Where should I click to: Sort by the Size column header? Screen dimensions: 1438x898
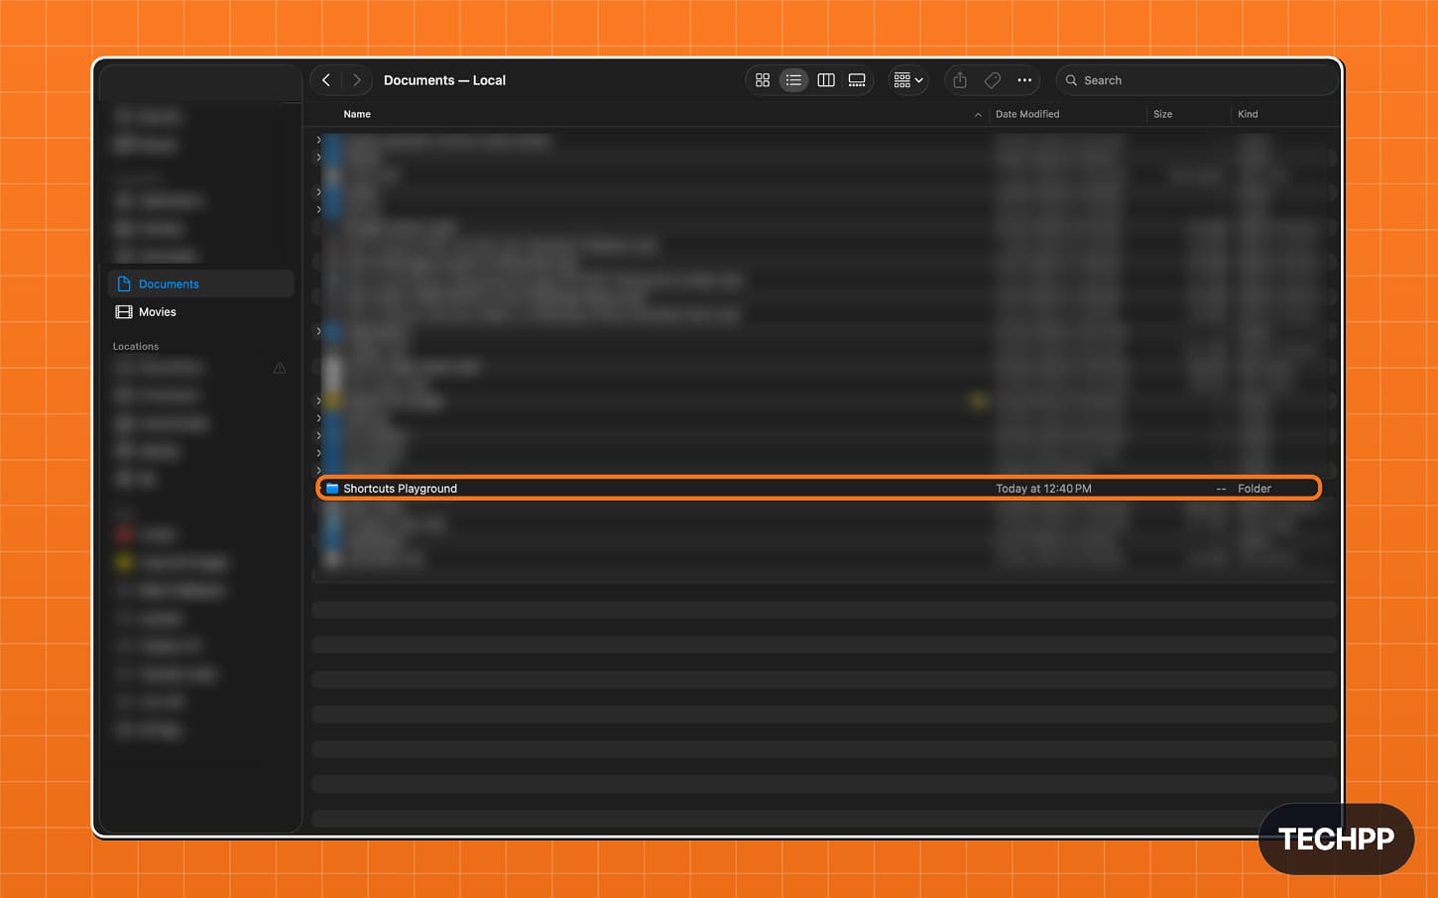click(1162, 114)
